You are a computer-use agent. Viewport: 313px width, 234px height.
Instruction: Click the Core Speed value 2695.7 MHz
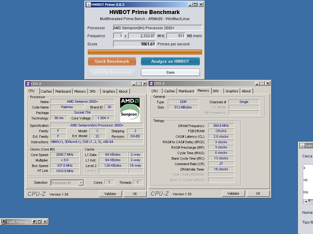65,154
